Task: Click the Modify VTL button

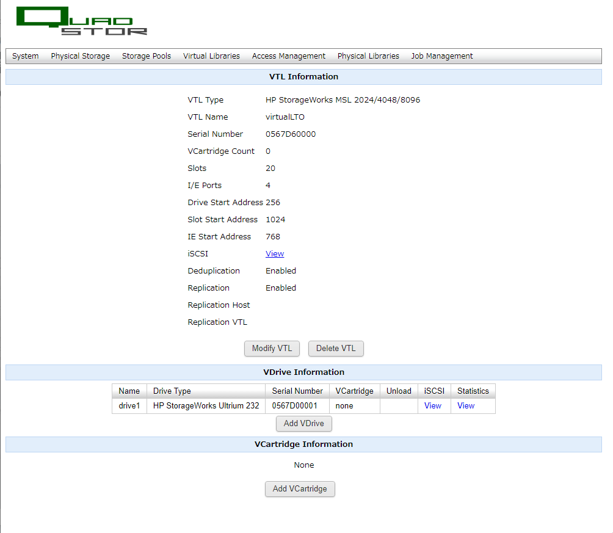Action: [x=272, y=349]
